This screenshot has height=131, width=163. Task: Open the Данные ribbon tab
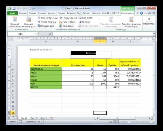click(x=61, y=13)
